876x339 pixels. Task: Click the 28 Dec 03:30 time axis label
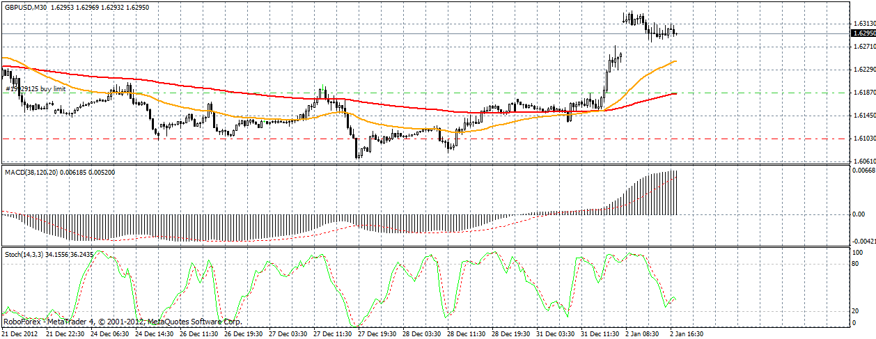click(423, 334)
